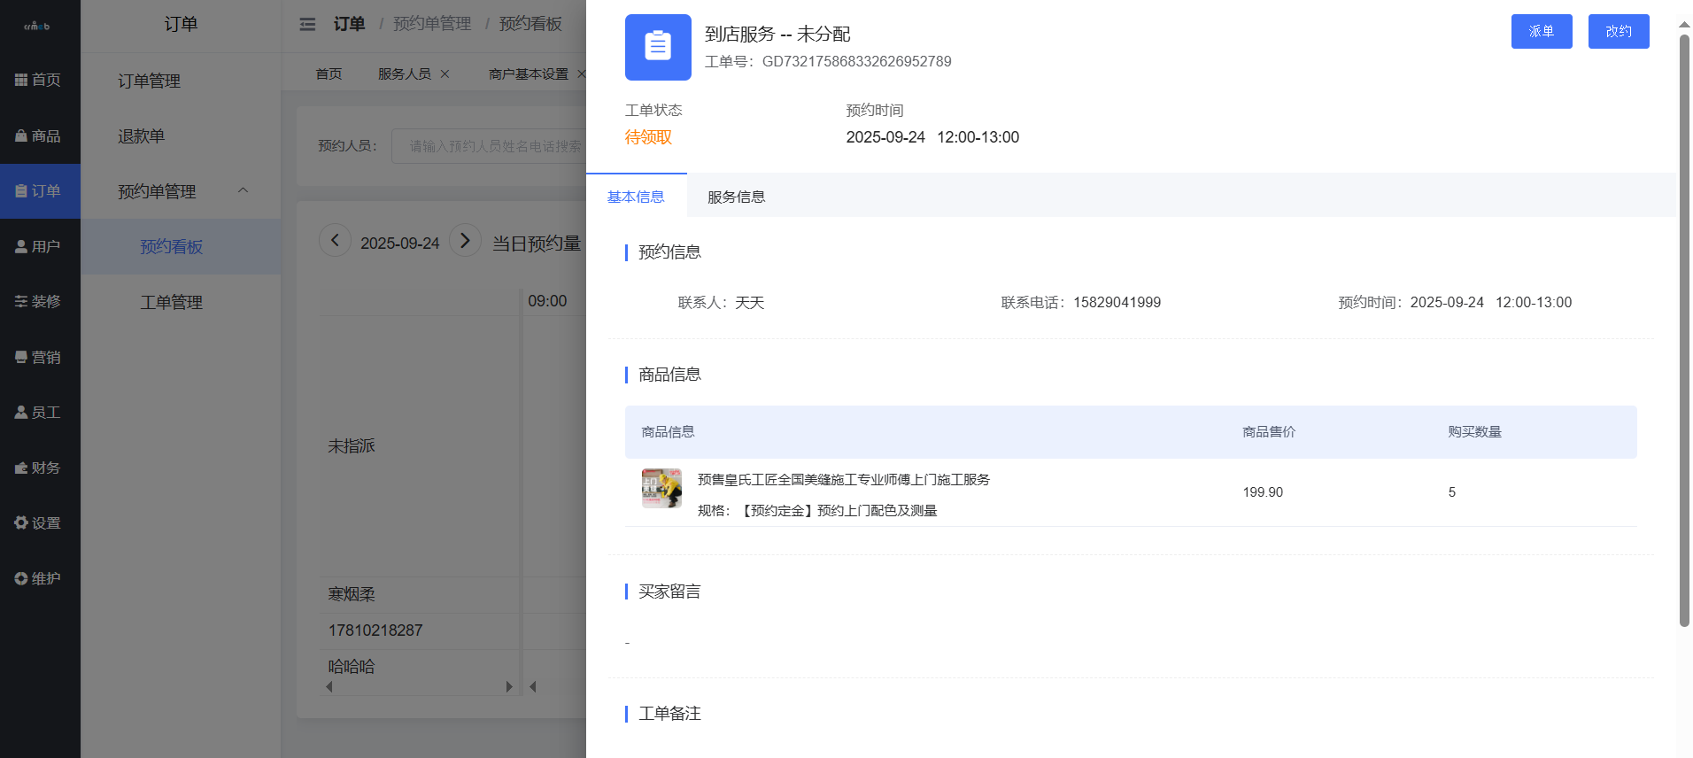Open 工单管理 in the submenu
The height and width of the screenshot is (758, 1693).
(172, 302)
